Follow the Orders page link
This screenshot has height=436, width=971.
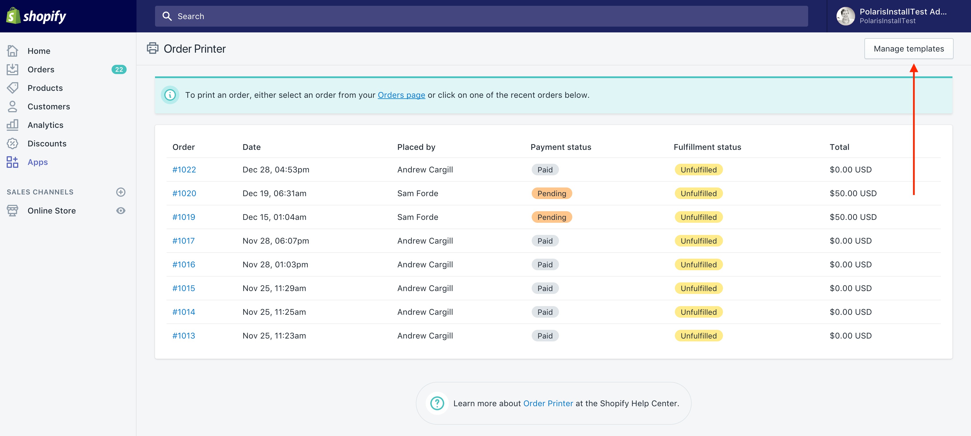click(401, 95)
